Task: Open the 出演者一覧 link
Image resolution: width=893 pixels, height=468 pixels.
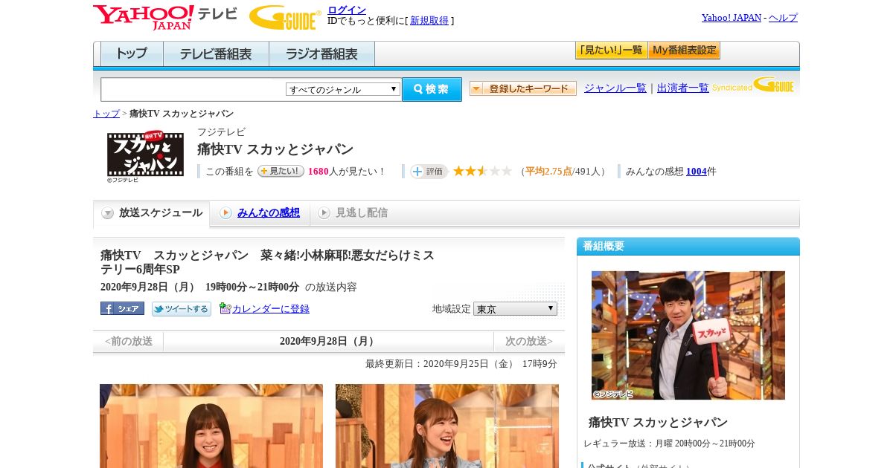Action: [683, 88]
